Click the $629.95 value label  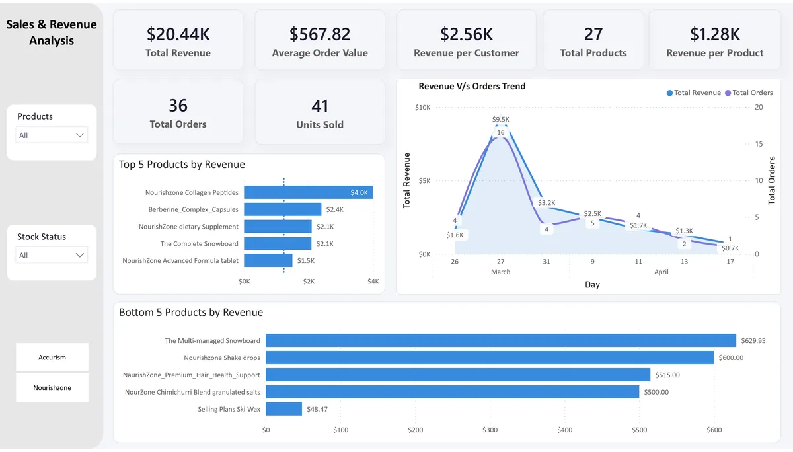[x=753, y=340]
